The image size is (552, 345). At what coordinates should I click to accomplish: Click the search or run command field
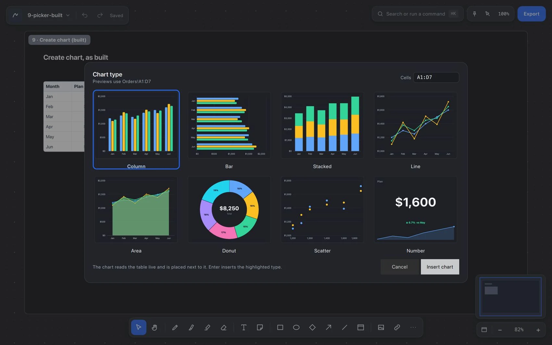tap(418, 14)
